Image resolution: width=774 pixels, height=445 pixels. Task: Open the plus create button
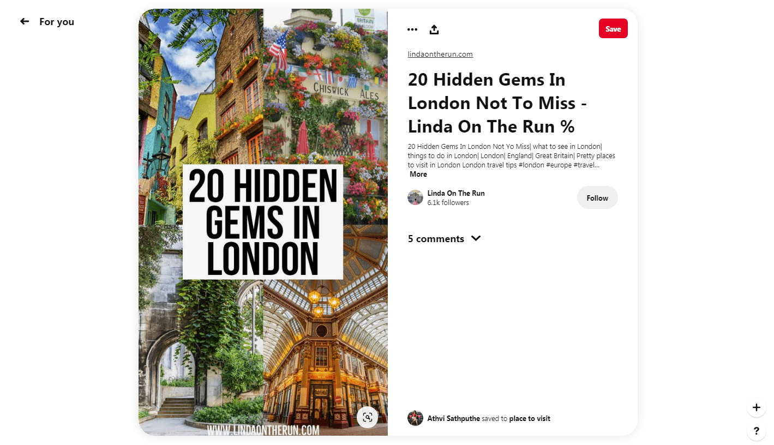tap(756, 407)
